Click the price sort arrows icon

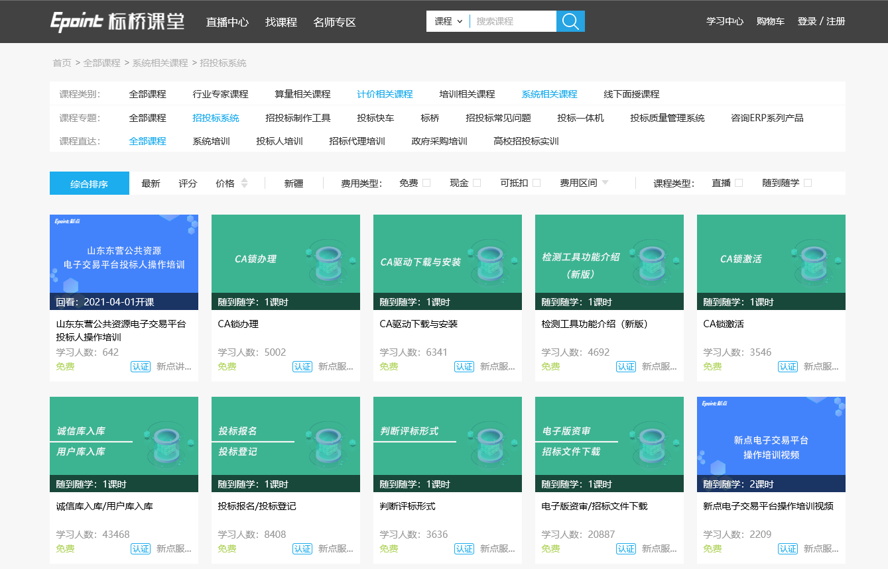click(244, 183)
